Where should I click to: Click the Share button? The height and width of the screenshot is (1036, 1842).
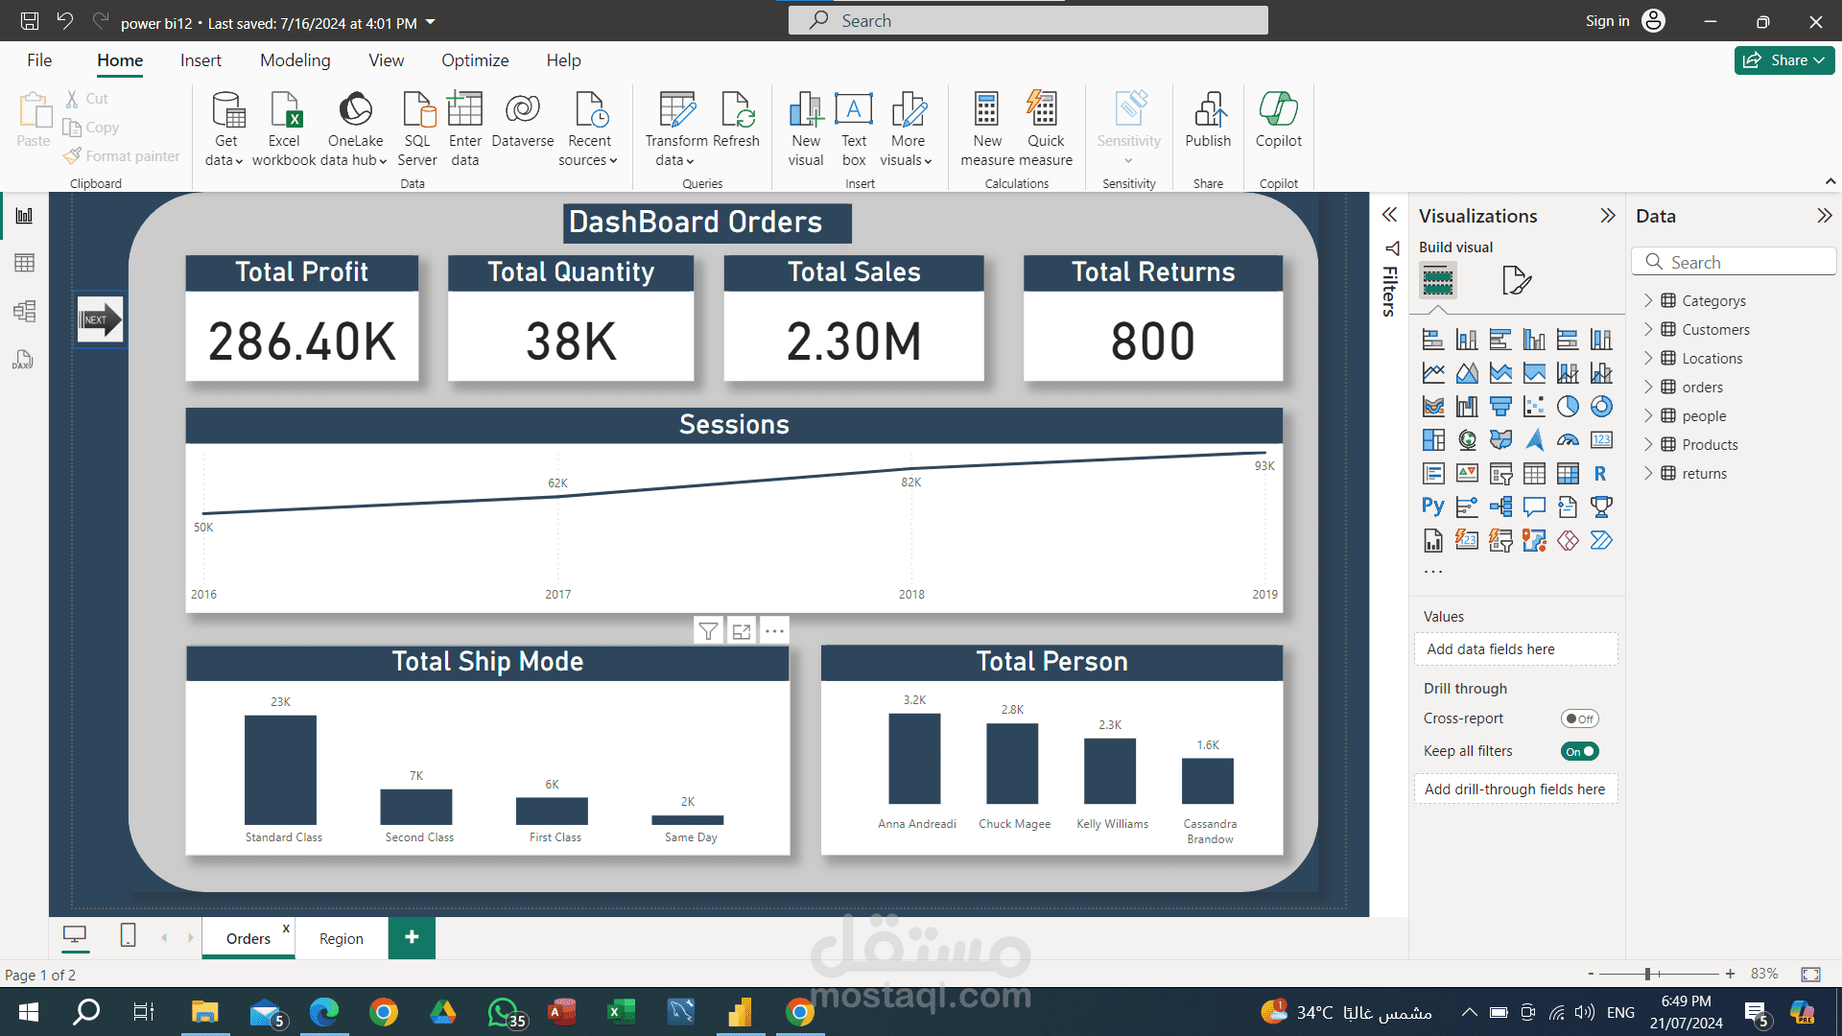pyautogui.click(x=1783, y=60)
